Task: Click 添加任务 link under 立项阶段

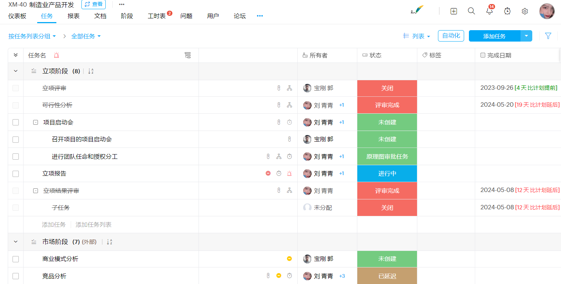Action: [x=54, y=224]
